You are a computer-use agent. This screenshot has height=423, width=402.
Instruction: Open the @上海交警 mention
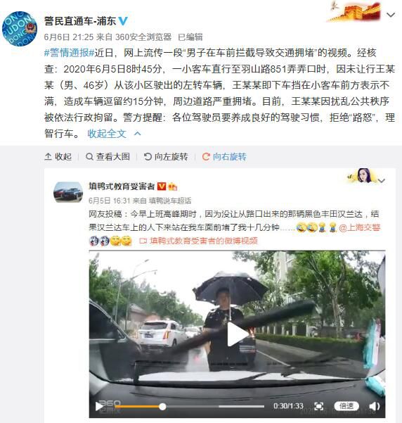point(359,227)
